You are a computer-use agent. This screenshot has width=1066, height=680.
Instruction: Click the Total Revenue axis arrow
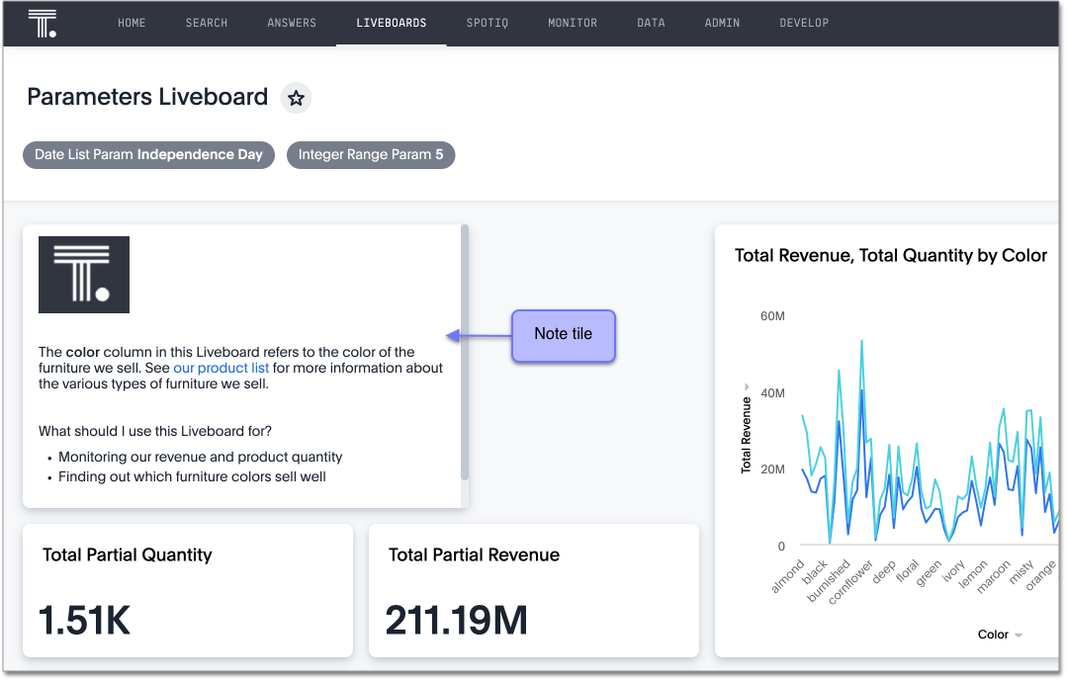[x=747, y=385]
